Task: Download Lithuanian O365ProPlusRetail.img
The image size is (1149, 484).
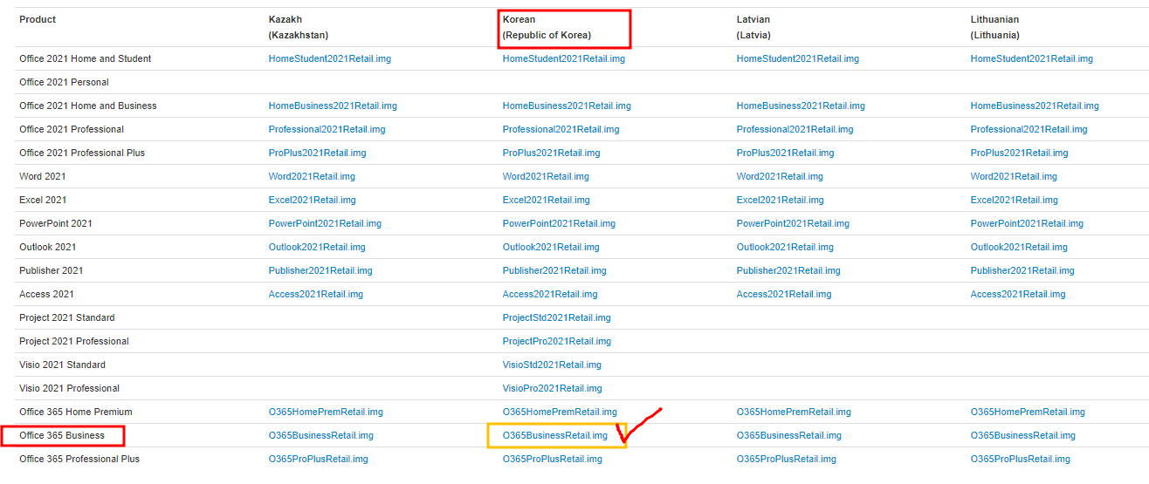Action: (1021, 459)
